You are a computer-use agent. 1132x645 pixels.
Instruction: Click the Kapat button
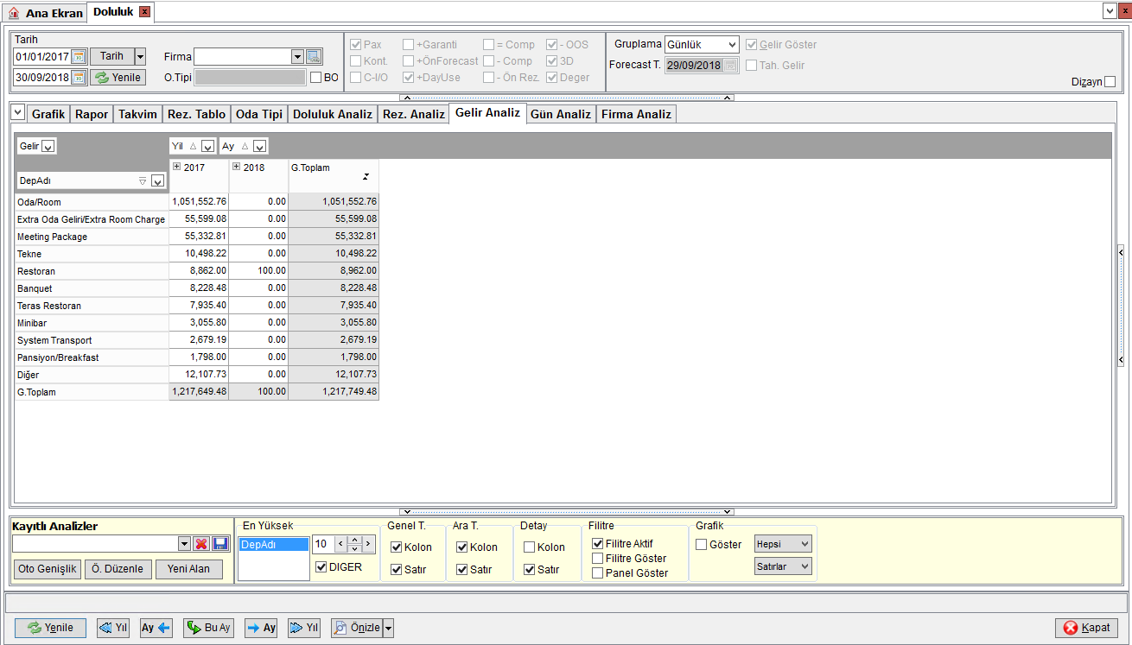coord(1087,628)
